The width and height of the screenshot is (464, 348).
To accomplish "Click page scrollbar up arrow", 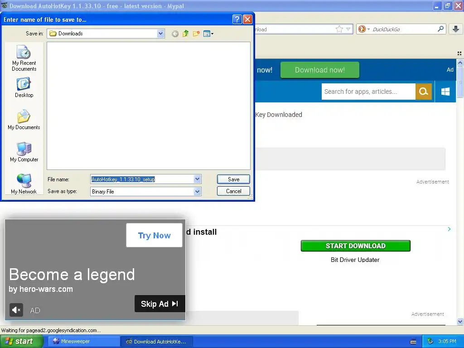I will [x=460, y=63].
